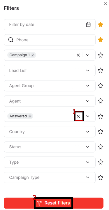Open the calendar icon in date filter
The width and height of the screenshot is (109, 210).
(88, 25)
